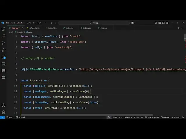
Task: Open editor More Actions ellipsis
Action: pyautogui.click(x=183, y=28)
